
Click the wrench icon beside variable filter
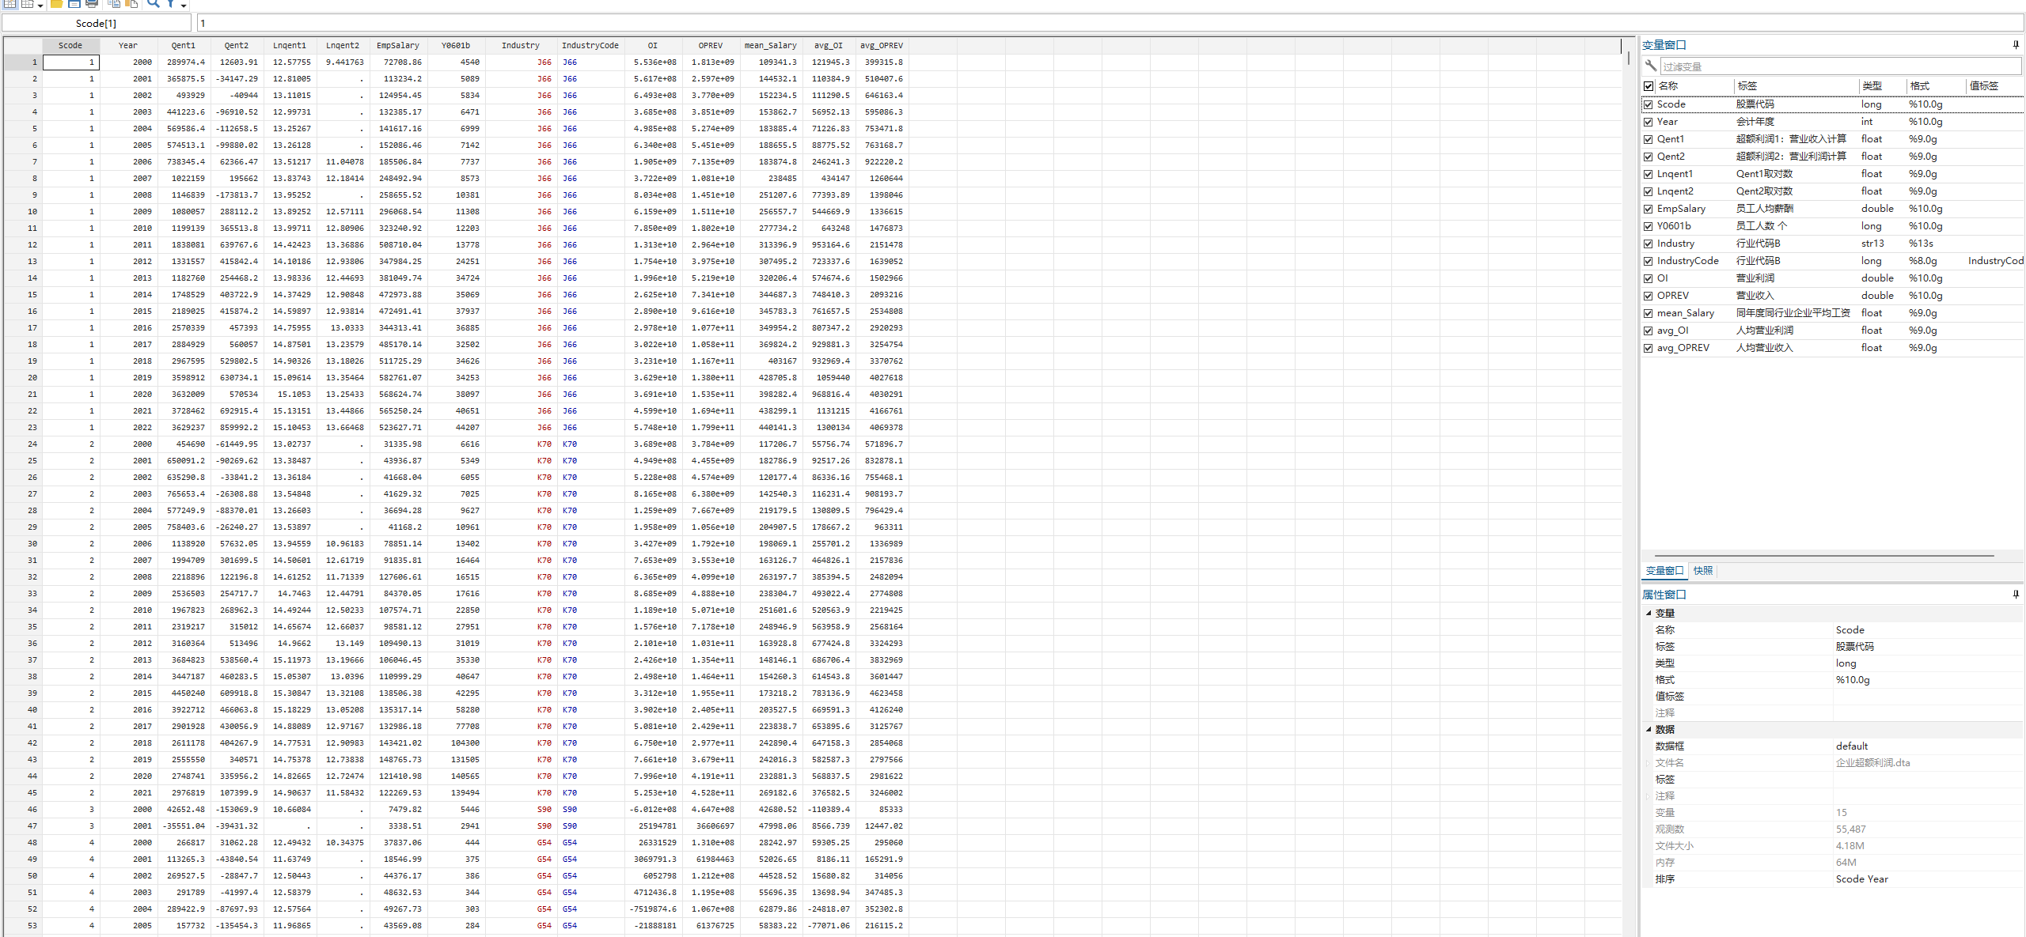(1650, 66)
